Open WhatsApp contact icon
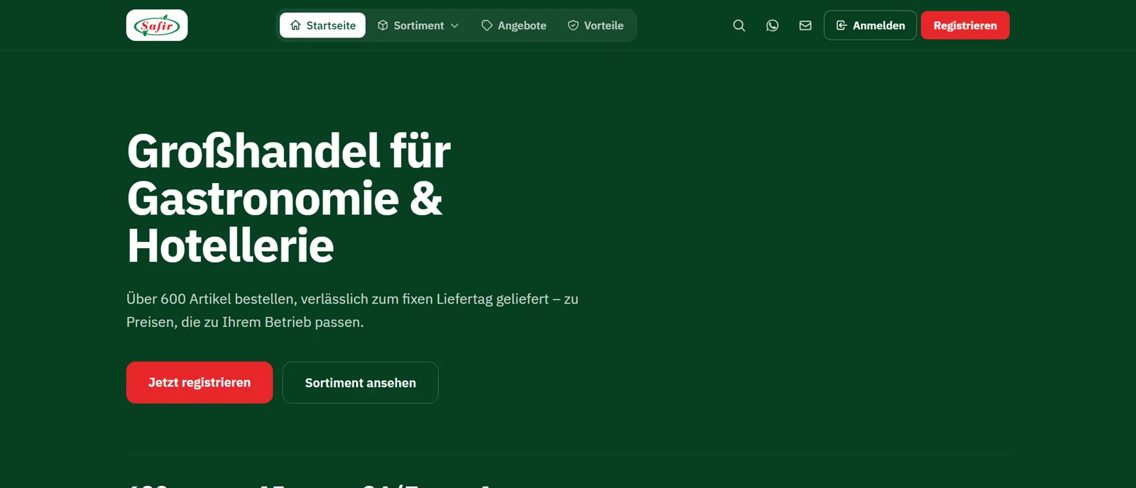The image size is (1136, 488). click(772, 26)
